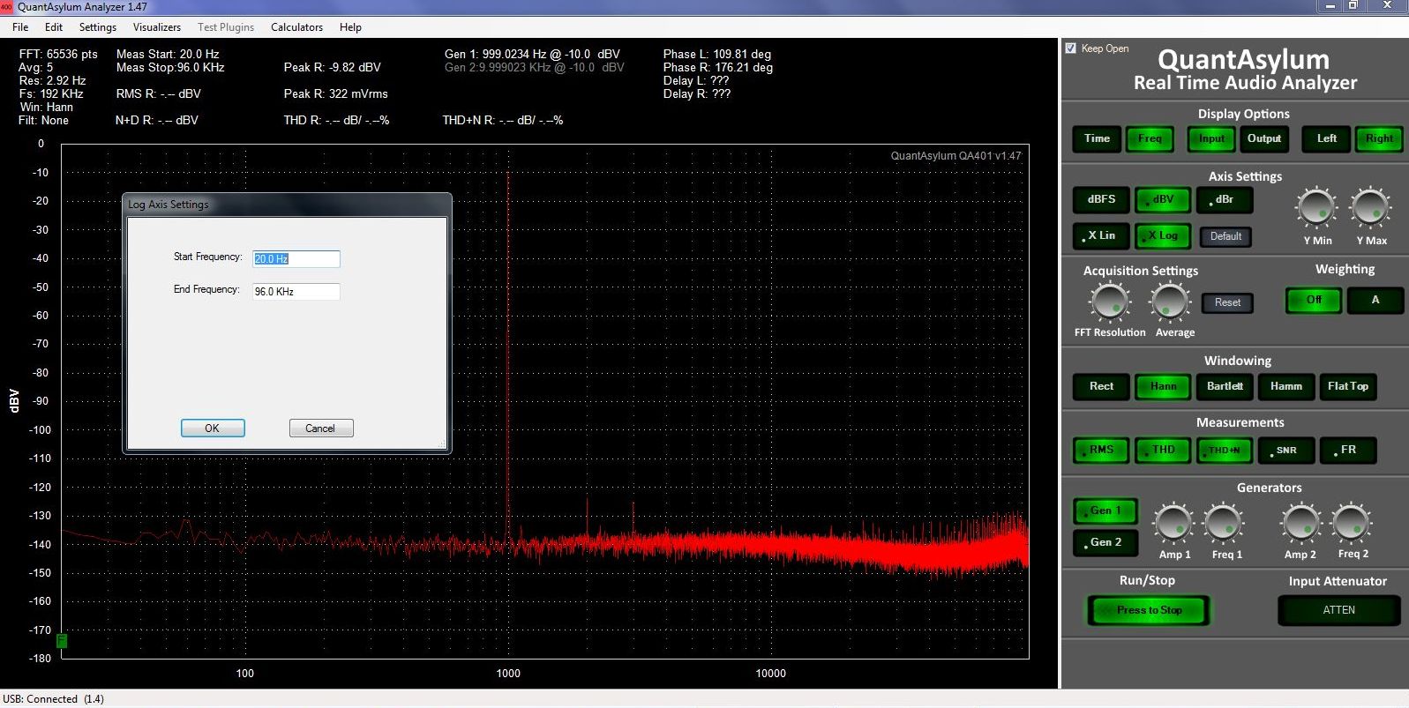Enable A weighting
The height and width of the screenshot is (708, 1409).
pyautogui.click(x=1375, y=301)
